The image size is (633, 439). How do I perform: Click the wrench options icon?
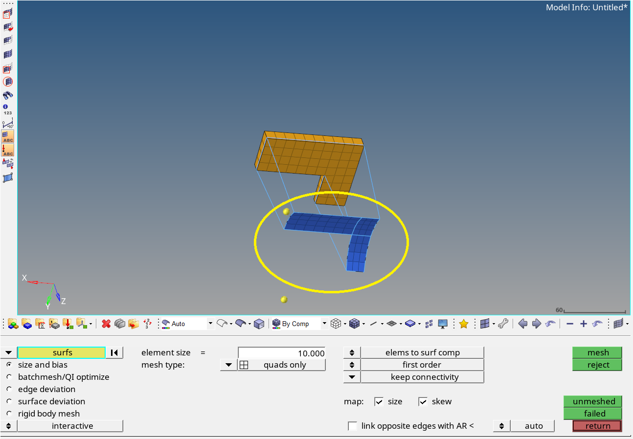tap(503, 324)
